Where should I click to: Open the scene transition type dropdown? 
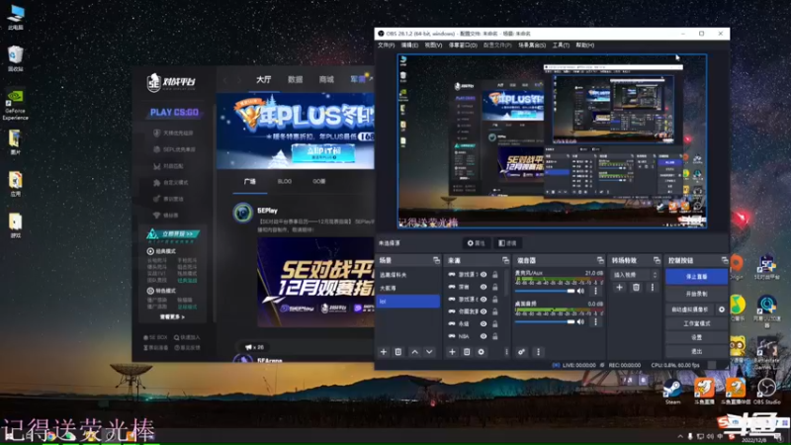click(x=635, y=275)
